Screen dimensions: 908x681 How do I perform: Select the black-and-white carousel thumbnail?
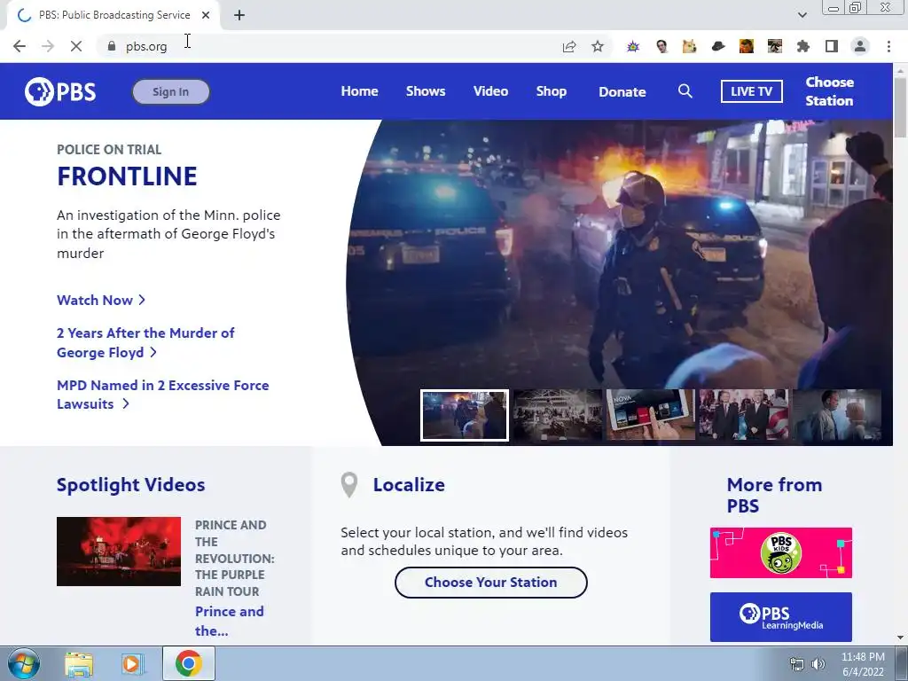coord(558,415)
